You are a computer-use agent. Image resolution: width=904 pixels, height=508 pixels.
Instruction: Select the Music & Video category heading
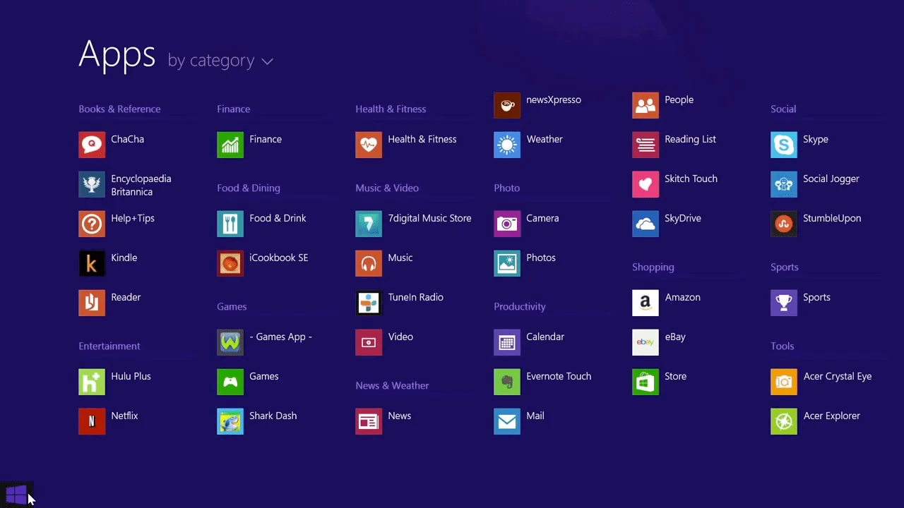(x=387, y=188)
